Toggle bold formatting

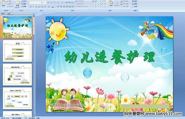click(31, 7)
